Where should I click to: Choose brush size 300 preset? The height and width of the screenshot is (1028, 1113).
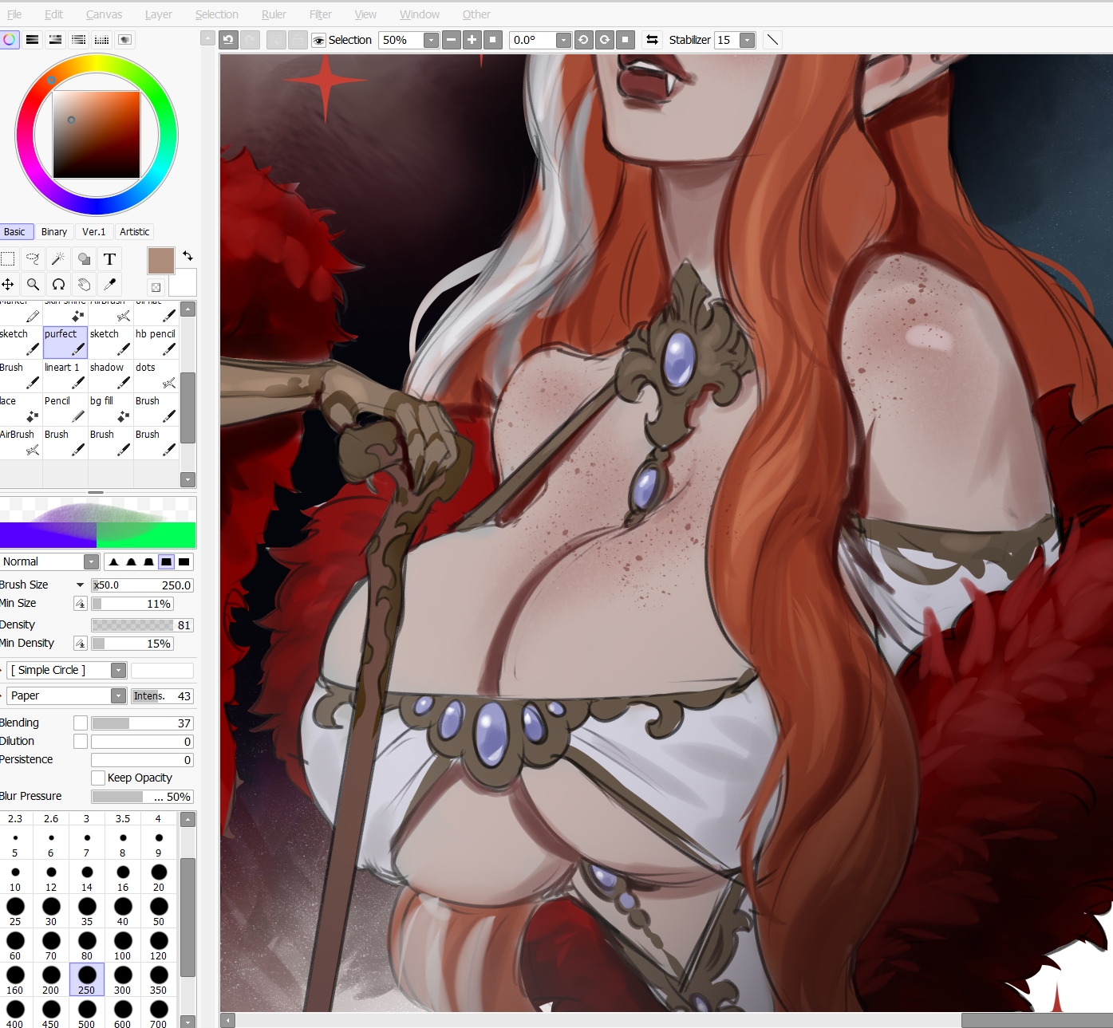(122, 979)
